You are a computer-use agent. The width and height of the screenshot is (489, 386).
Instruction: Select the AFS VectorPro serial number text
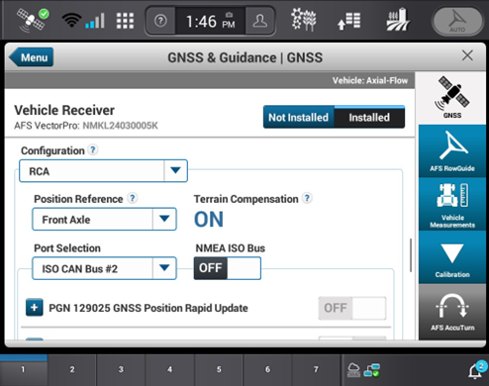(120, 126)
